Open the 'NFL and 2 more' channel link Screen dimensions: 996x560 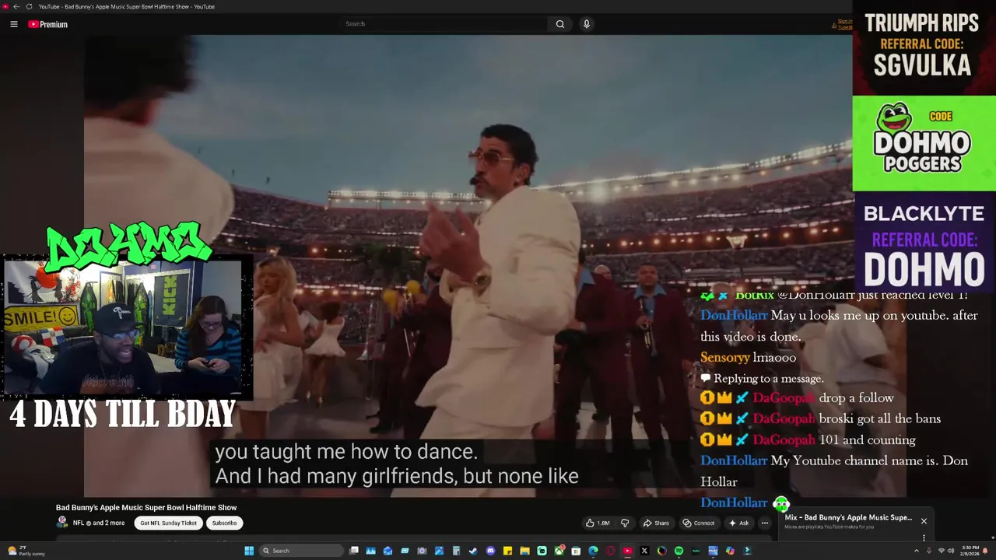[99, 523]
